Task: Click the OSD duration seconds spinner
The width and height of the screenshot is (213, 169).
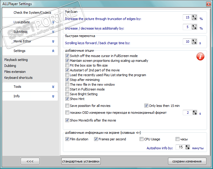Action: (194, 113)
